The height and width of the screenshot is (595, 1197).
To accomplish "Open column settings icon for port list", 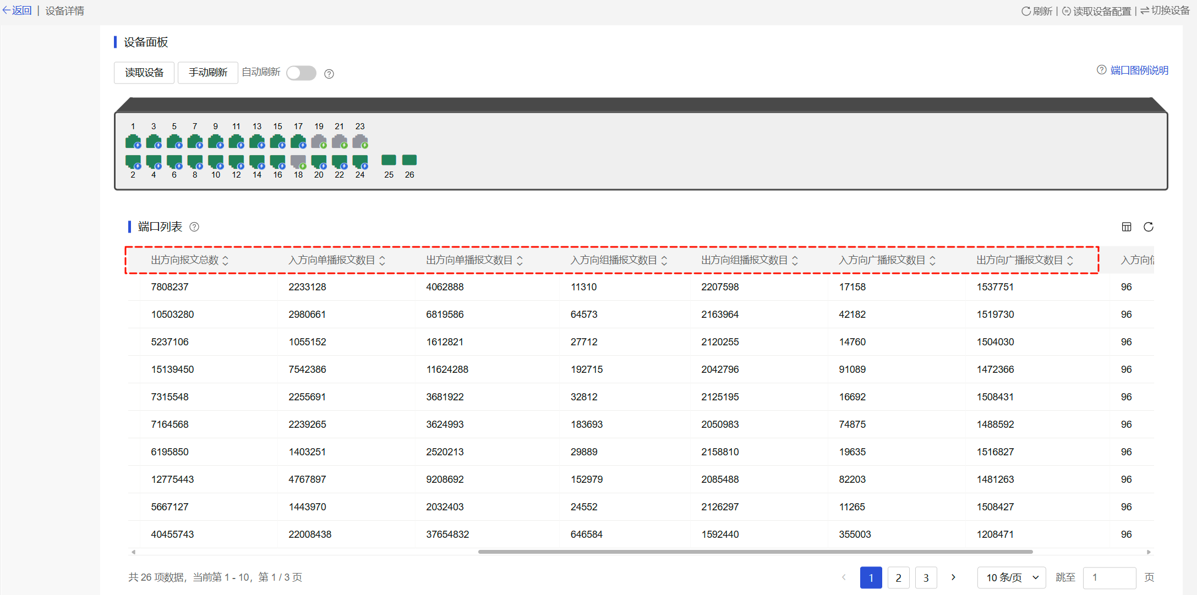I will click(1127, 227).
